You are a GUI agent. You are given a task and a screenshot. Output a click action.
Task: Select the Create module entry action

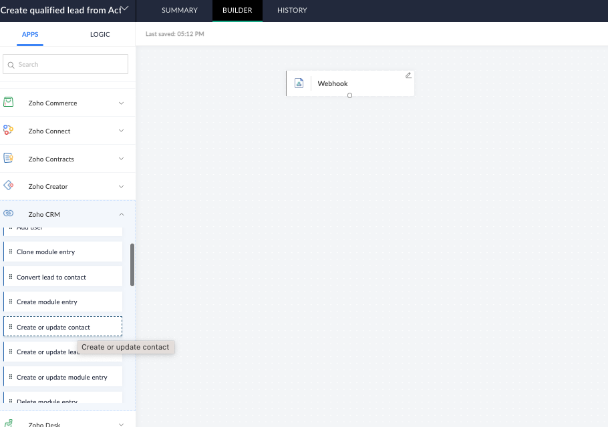(63, 302)
